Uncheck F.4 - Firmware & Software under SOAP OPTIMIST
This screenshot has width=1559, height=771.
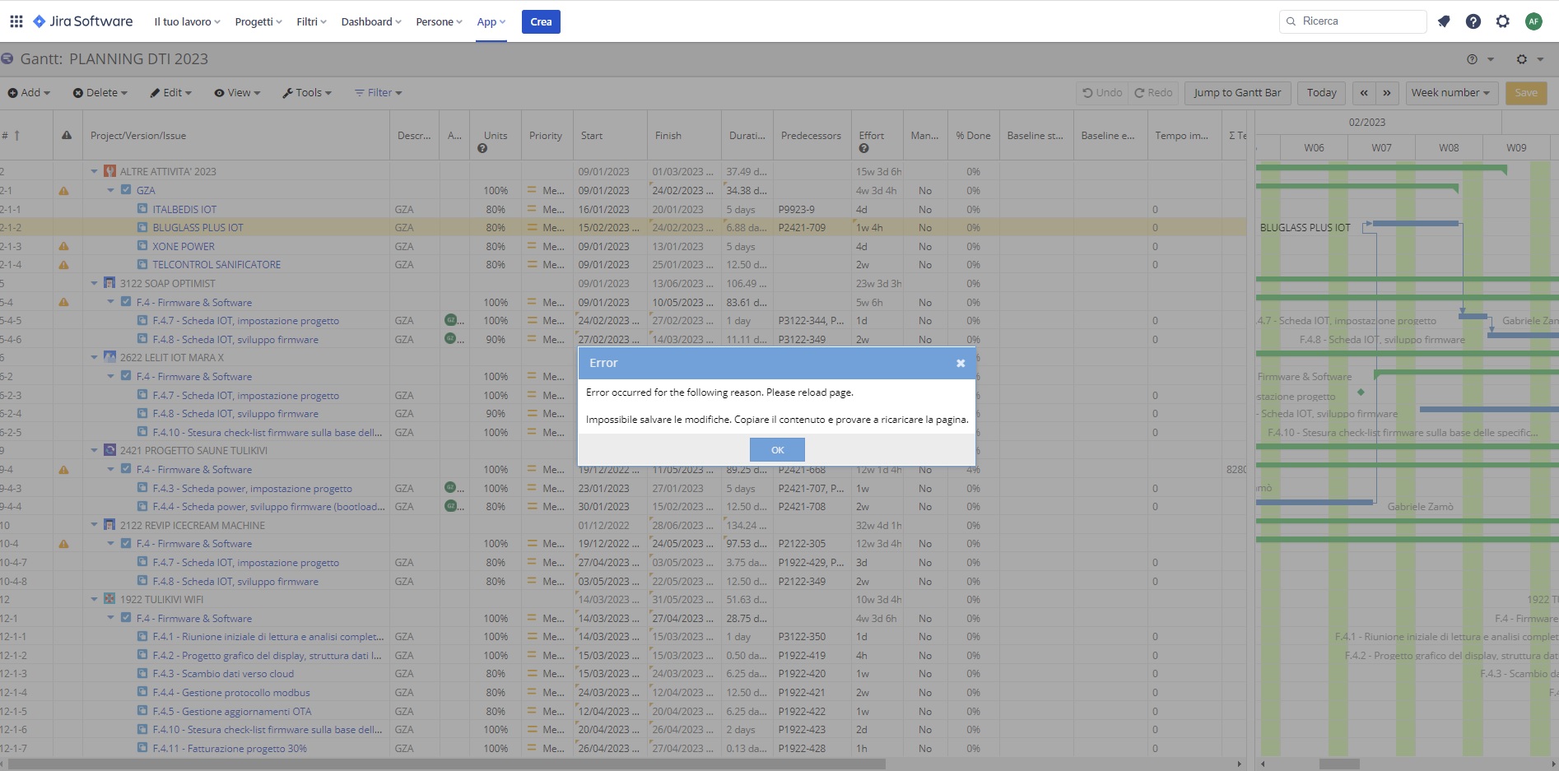126,302
